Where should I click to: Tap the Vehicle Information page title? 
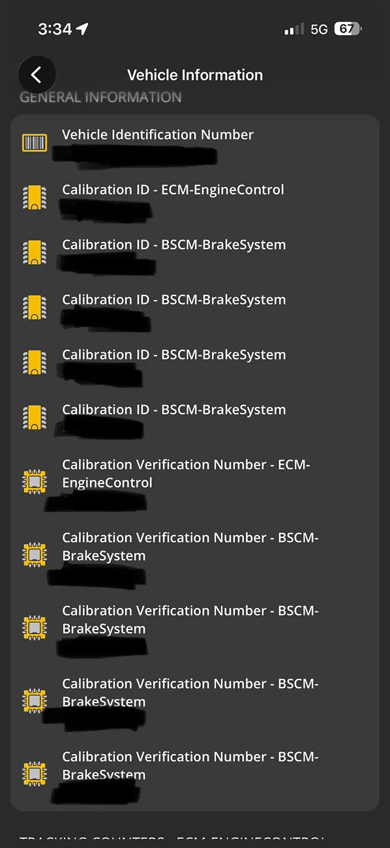click(x=195, y=75)
